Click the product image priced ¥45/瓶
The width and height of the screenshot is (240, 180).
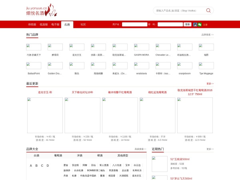[x=45, y=115]
